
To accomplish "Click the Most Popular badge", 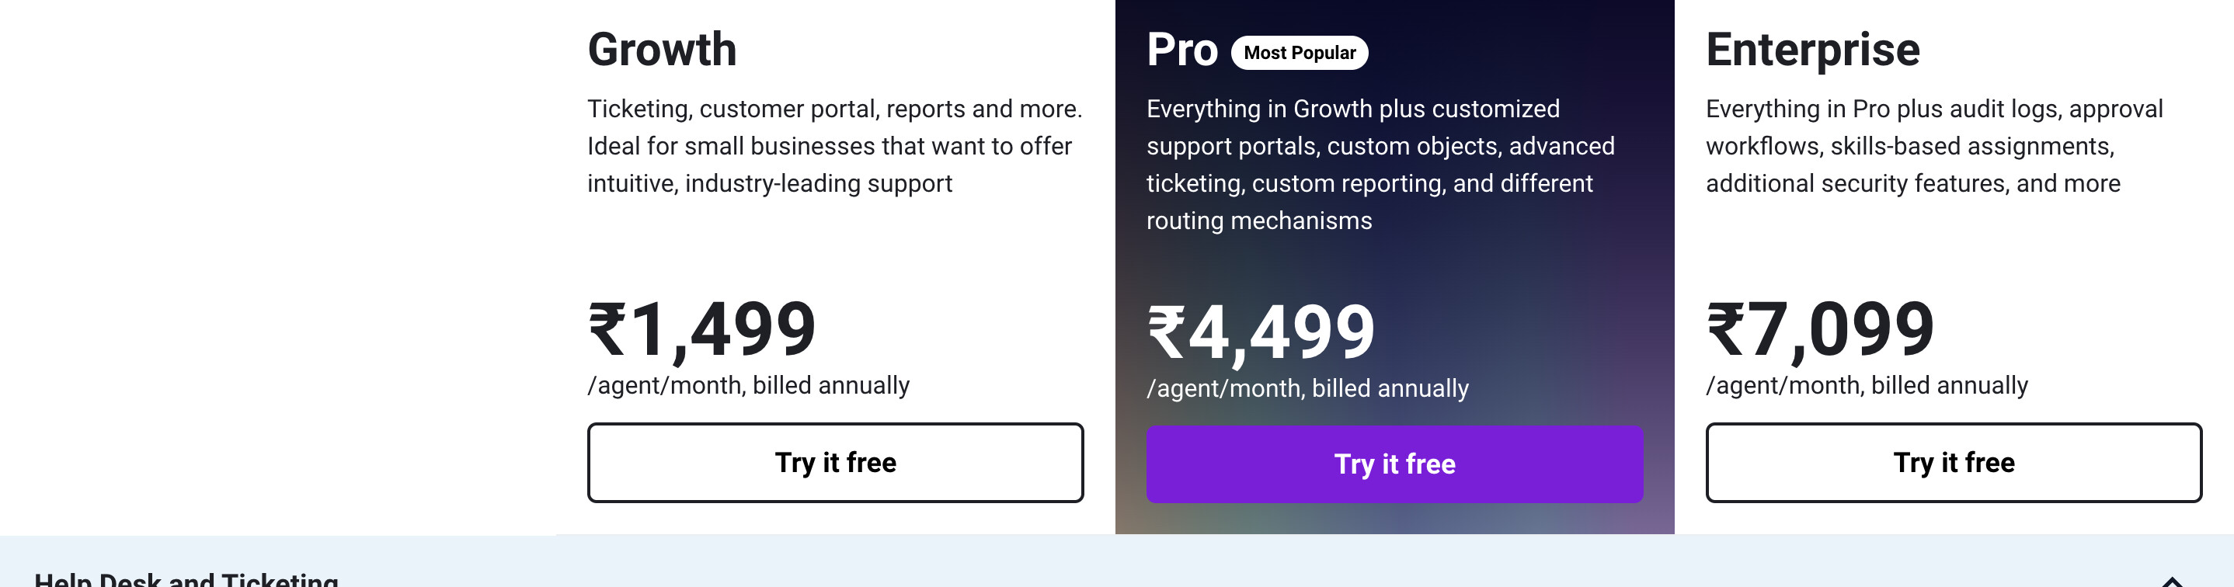I will coord(1299,53).
